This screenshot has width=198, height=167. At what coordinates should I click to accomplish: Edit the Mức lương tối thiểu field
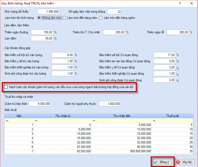pyautogui.click(x=49, y=12)
